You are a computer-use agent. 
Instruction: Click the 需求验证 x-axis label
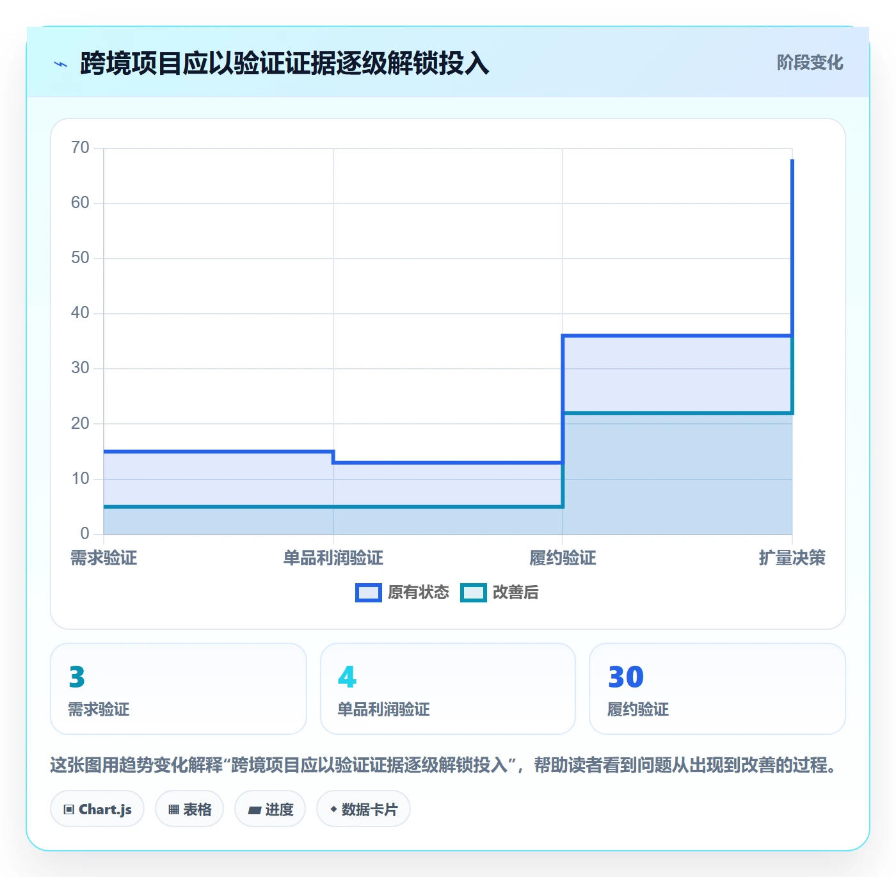(x=104, y=558)
